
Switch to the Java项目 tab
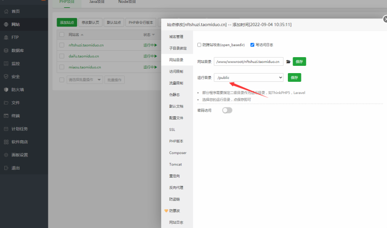coord(97,2)
